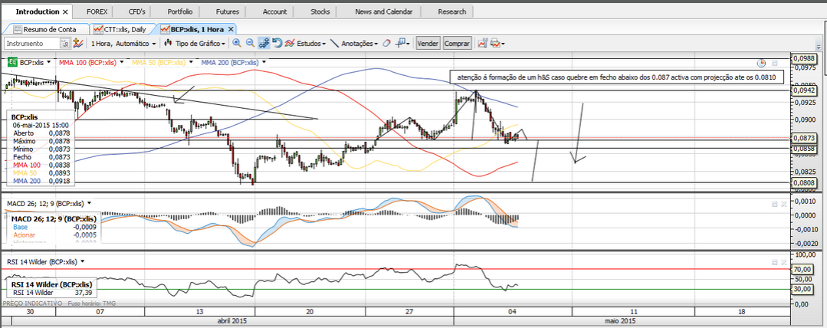
Task: Click the print icon in chart toolbar
Action: tap(495, 44)
